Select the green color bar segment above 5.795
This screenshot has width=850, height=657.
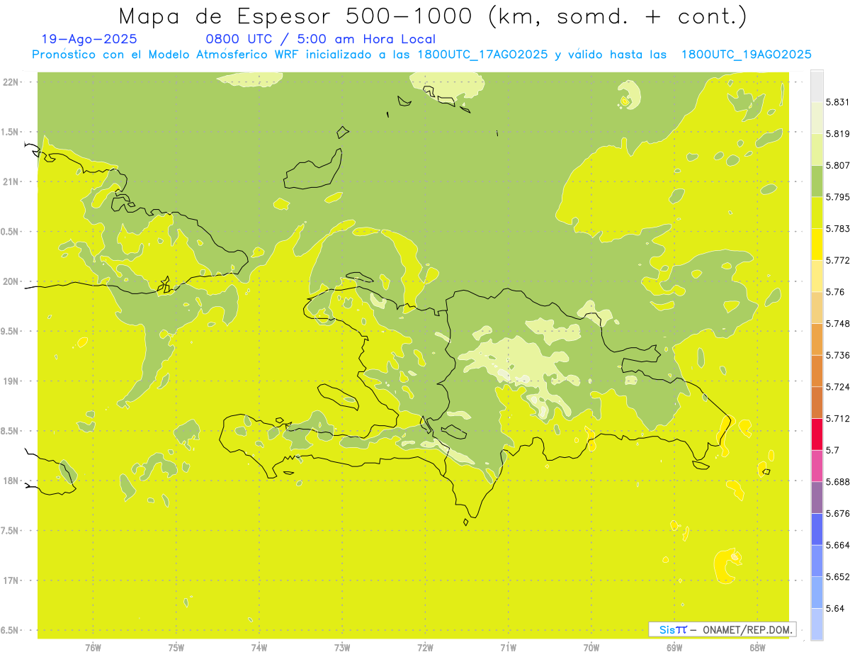817,181
